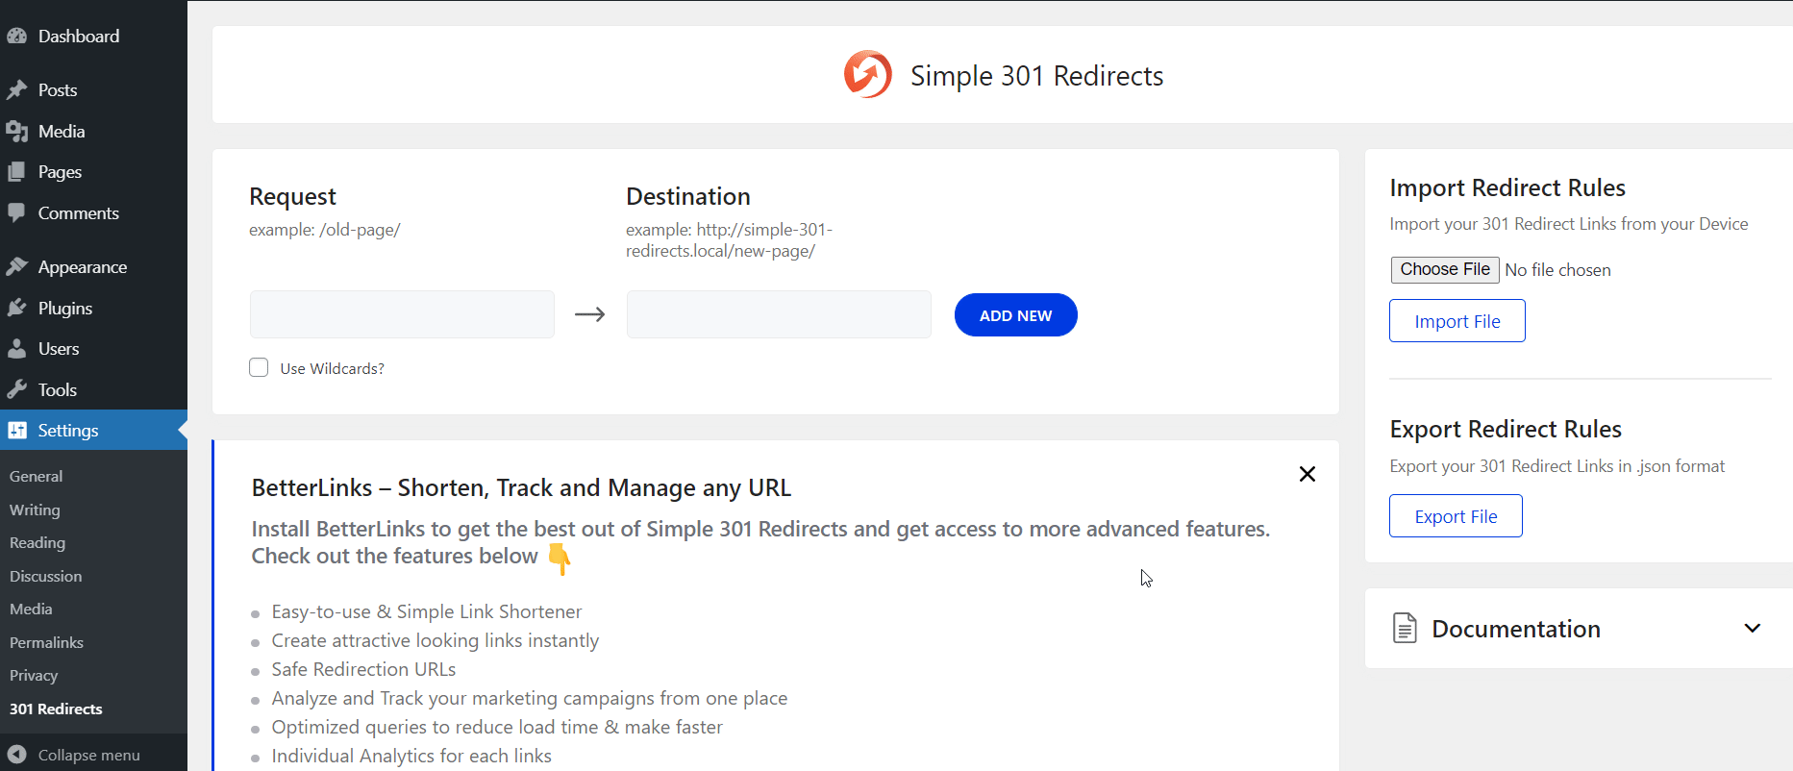Click the Simple 301 Redirects logo
This screenshot has width=1793, height=771.
867,75
